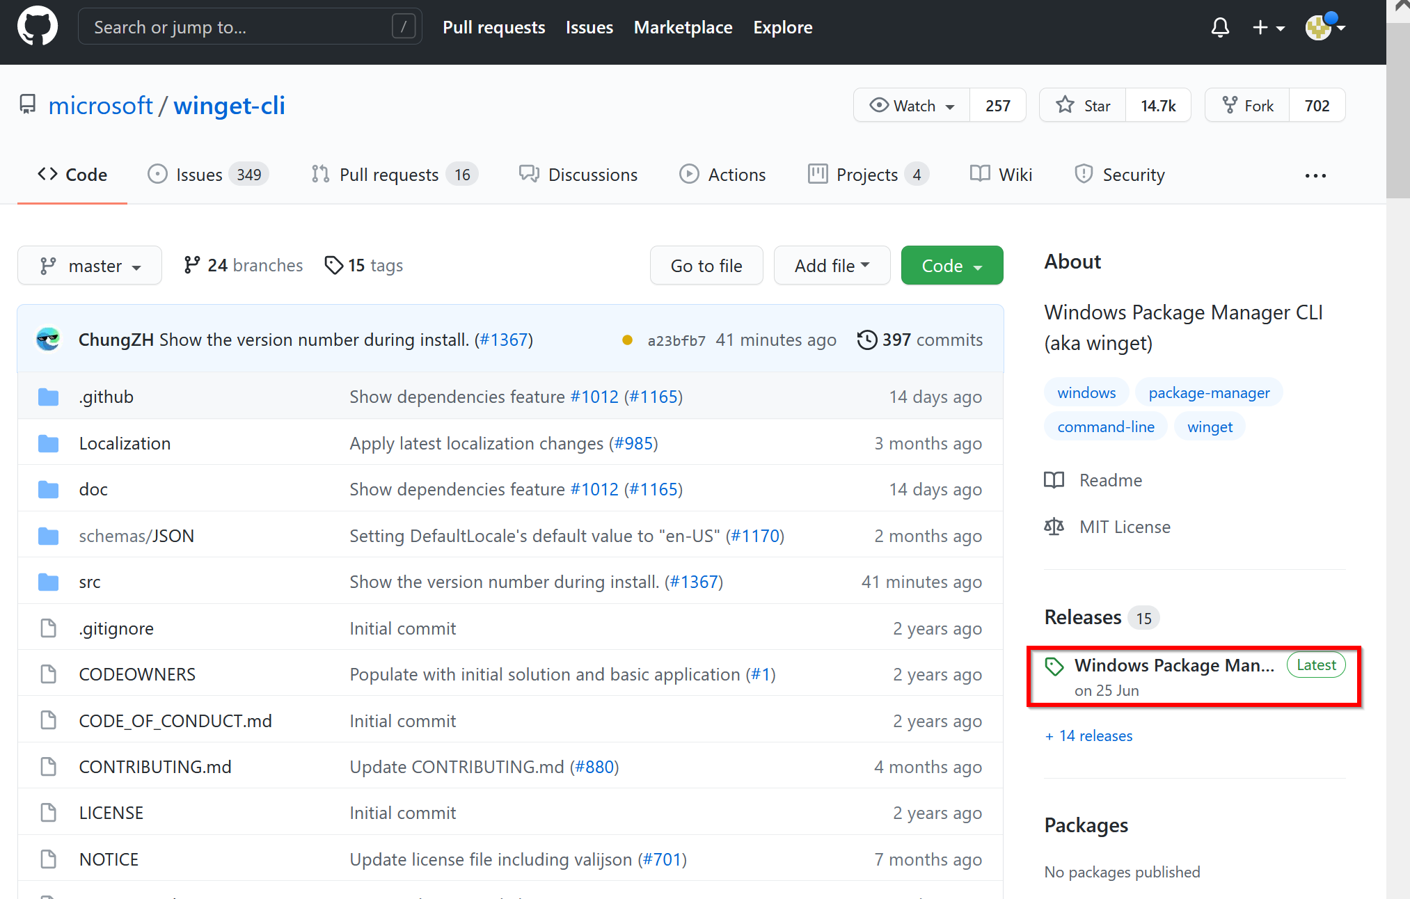This screenshot has width=1410, height=899.
Task: Open the schemas/JSON folder
Action: pyautogui.click(x=136, y=536)
